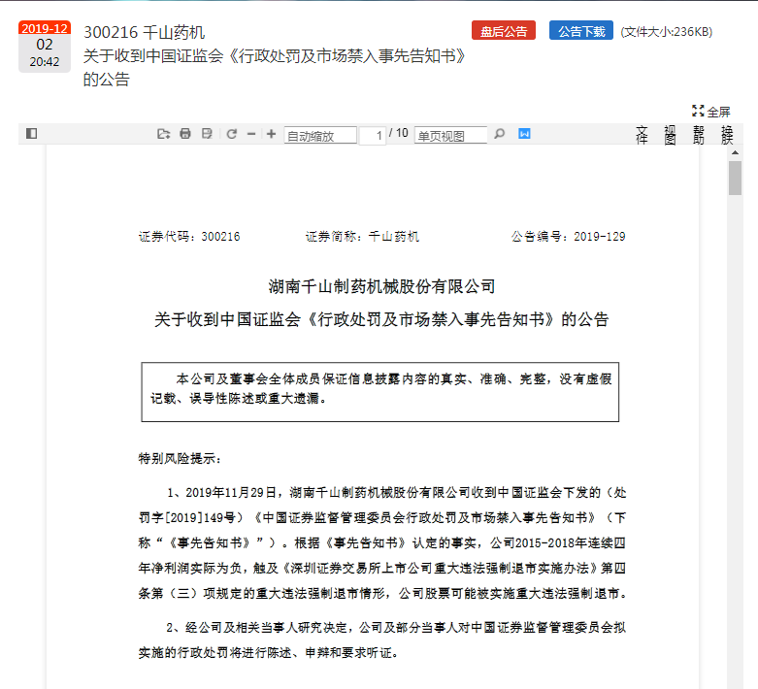758x689 pixels.
Task: Click the red 盘后公告 tag
Action: 504,31
